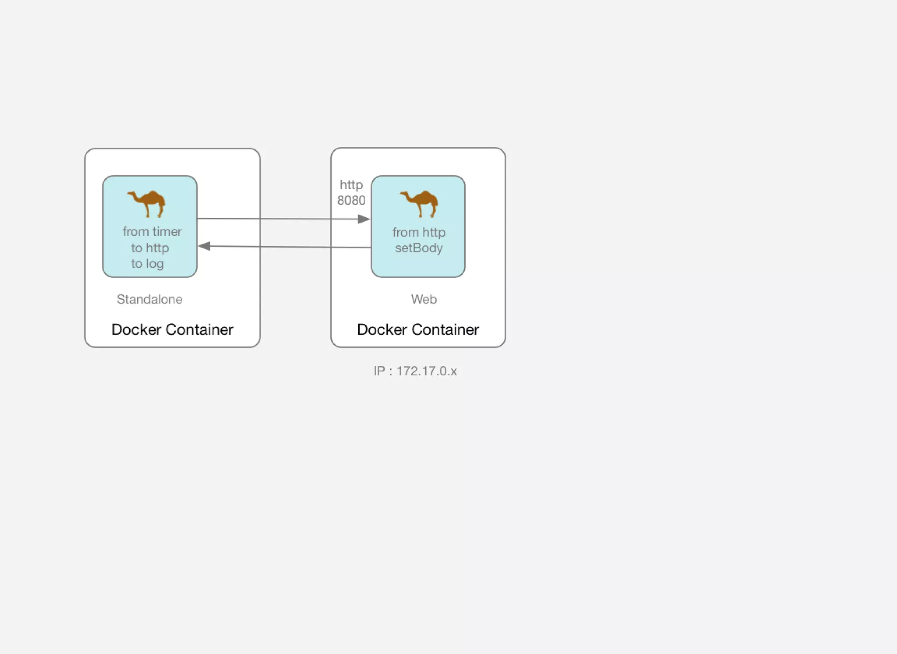This screenshot has height=654, width=897.
Task: Click the camel icon in Standalone box
Action: pyautogui.click(x=147, y=203)
